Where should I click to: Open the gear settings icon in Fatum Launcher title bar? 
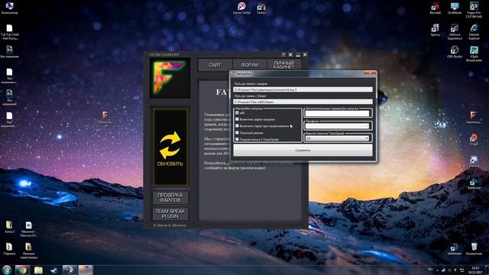pyautogui.click(x=290, y=54)
